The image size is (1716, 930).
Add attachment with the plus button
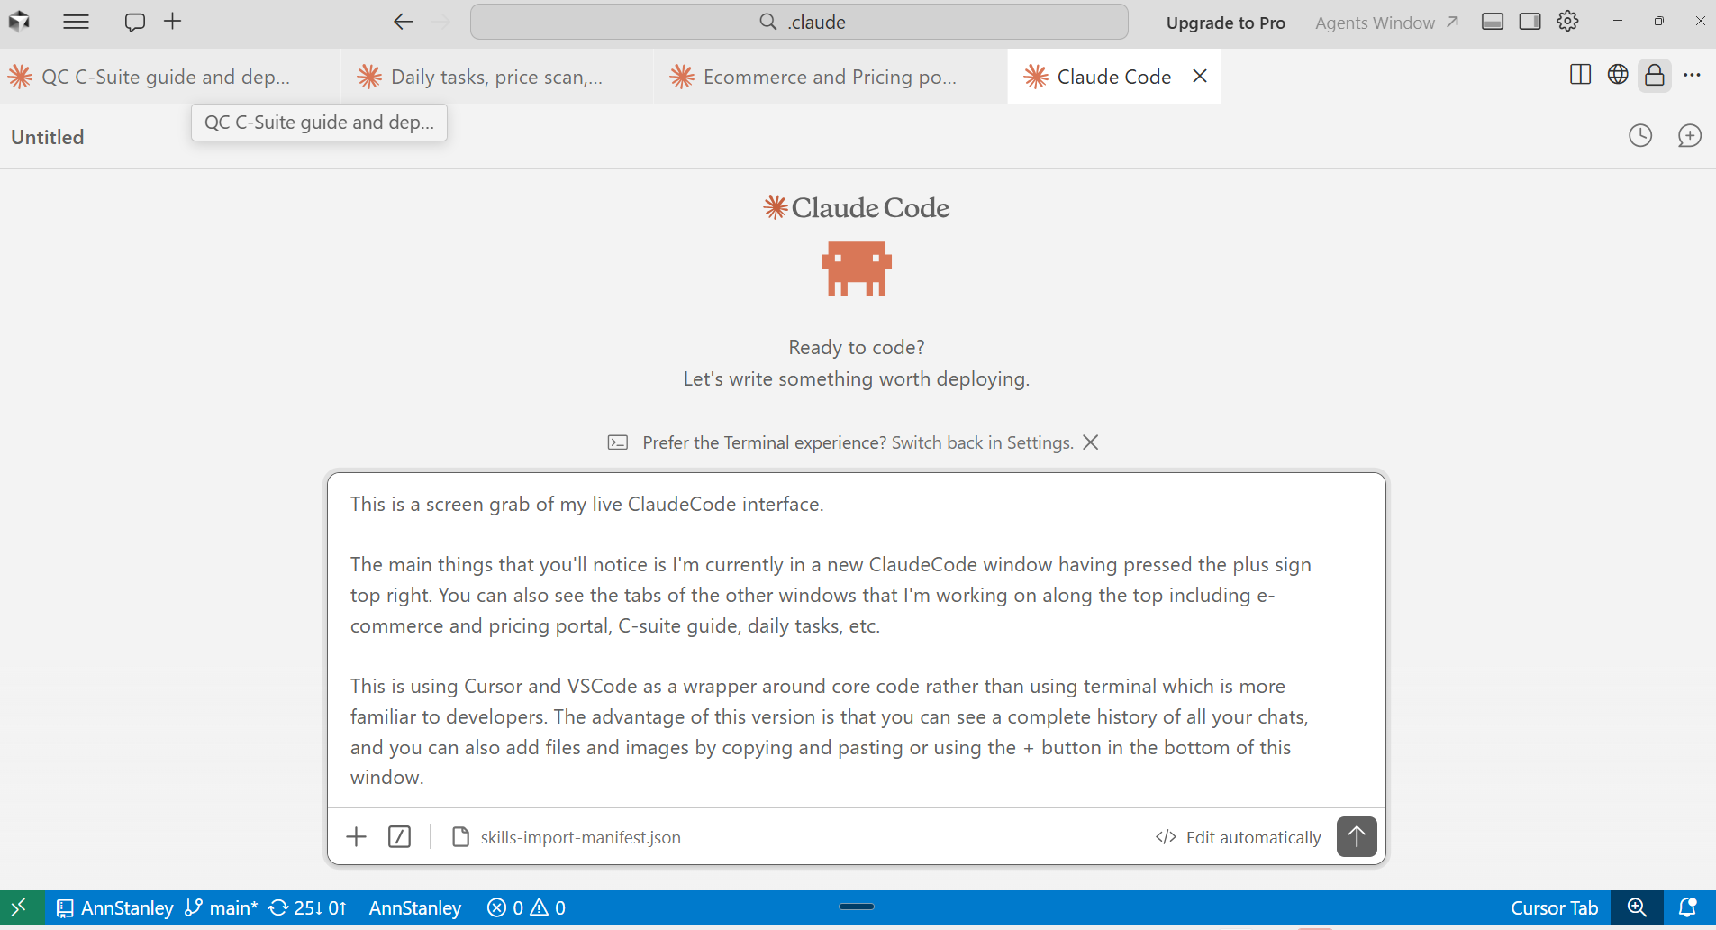(x=357, y=837)
